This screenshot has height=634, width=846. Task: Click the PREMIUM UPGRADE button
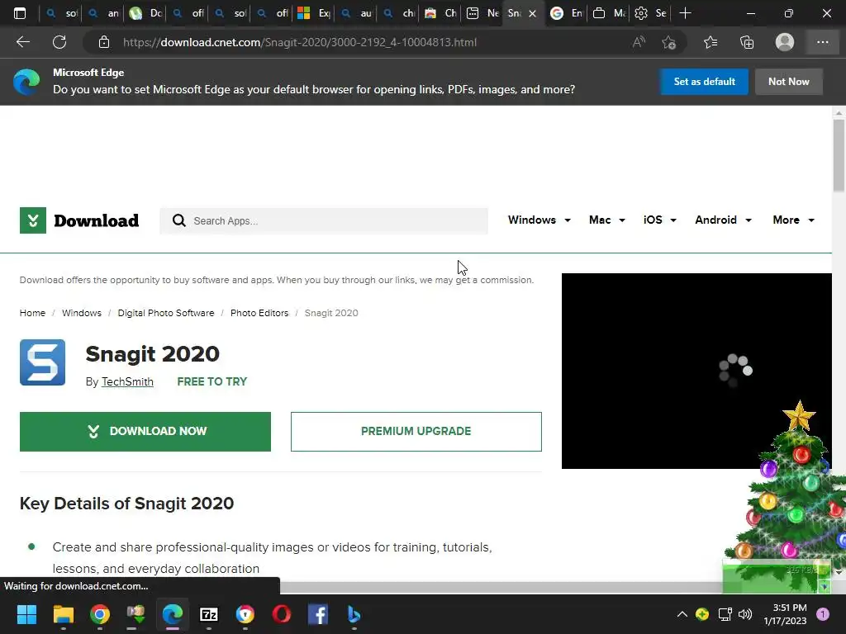click(416, 431)
